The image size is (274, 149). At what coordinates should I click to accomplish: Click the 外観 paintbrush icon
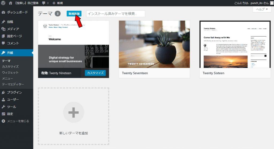pos(3,53)
